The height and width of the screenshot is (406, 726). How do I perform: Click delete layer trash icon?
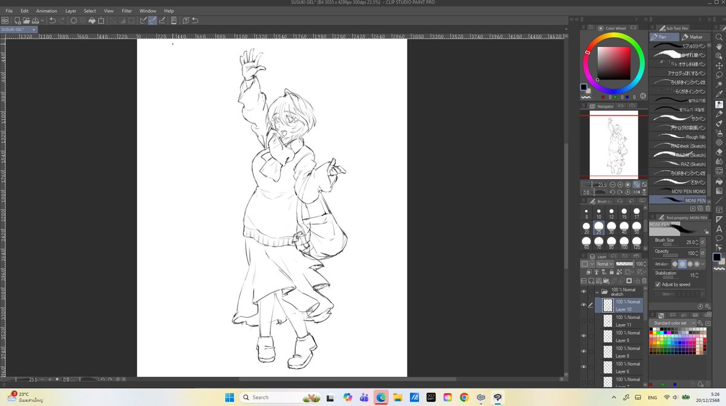point(645,281)
